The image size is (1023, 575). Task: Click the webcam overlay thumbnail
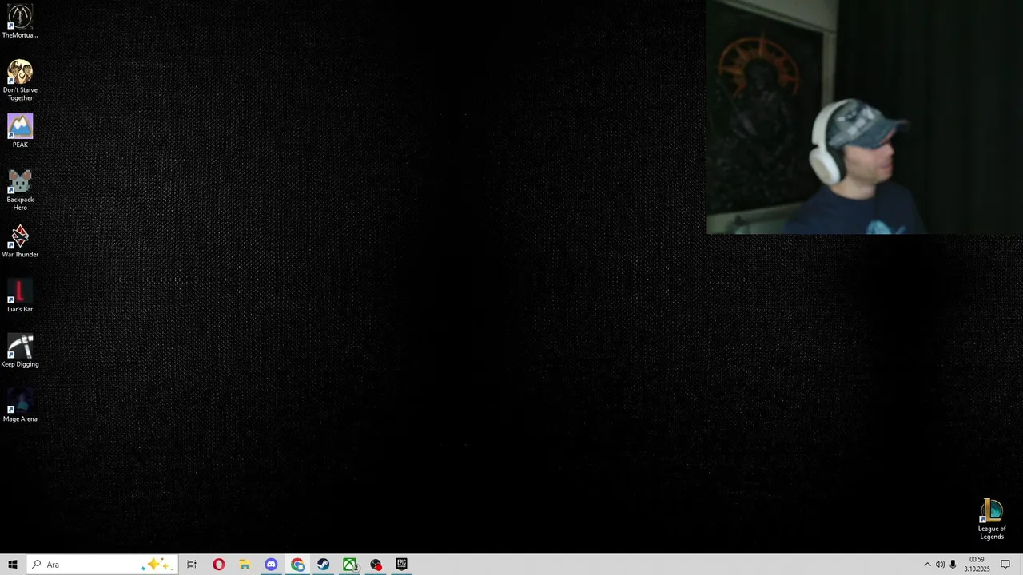pos(864,117)
